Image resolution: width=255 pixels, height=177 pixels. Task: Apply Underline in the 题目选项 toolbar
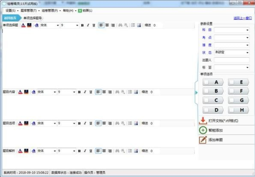(91, 123)
